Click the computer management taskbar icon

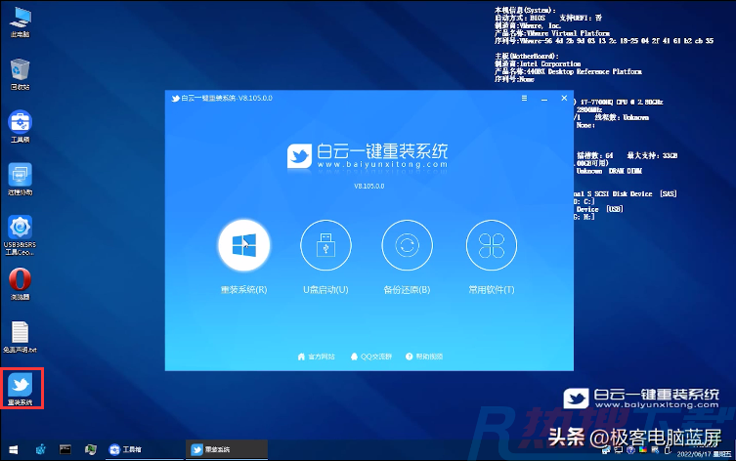point(90,449)
